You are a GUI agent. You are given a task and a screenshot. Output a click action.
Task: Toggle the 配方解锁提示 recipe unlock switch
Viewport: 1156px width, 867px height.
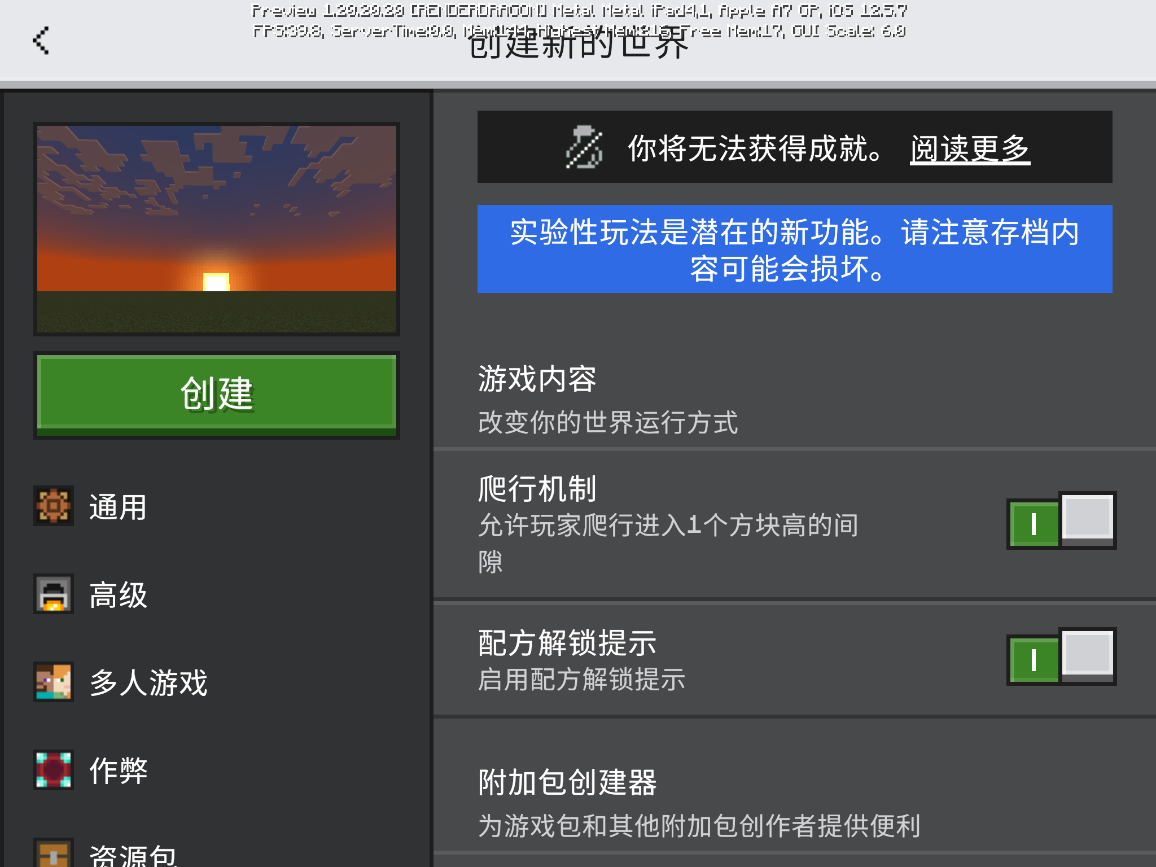(1061, 657)
